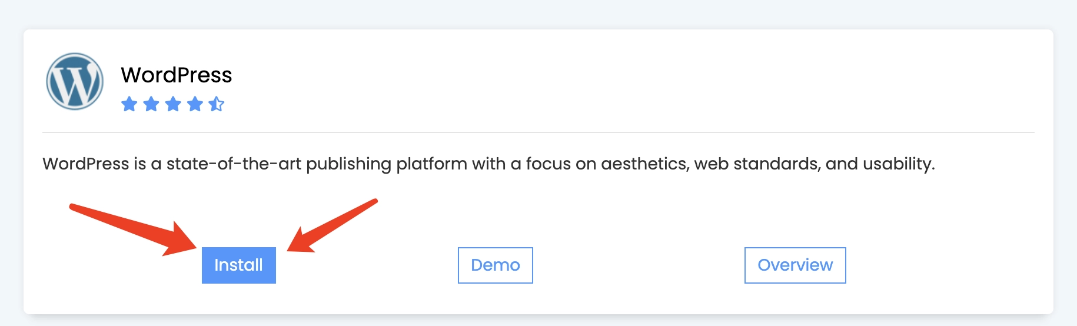This screenshot has width=1077, height=326.
Task: Click the right red arrow annotation
Action: click(x=332, y=225)
